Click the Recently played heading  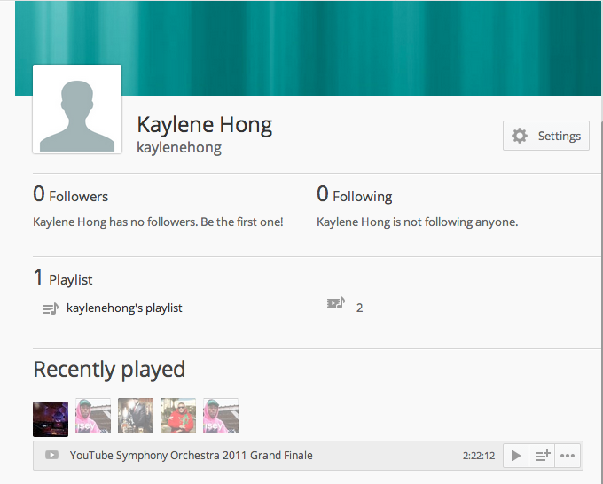coord(109,370)
